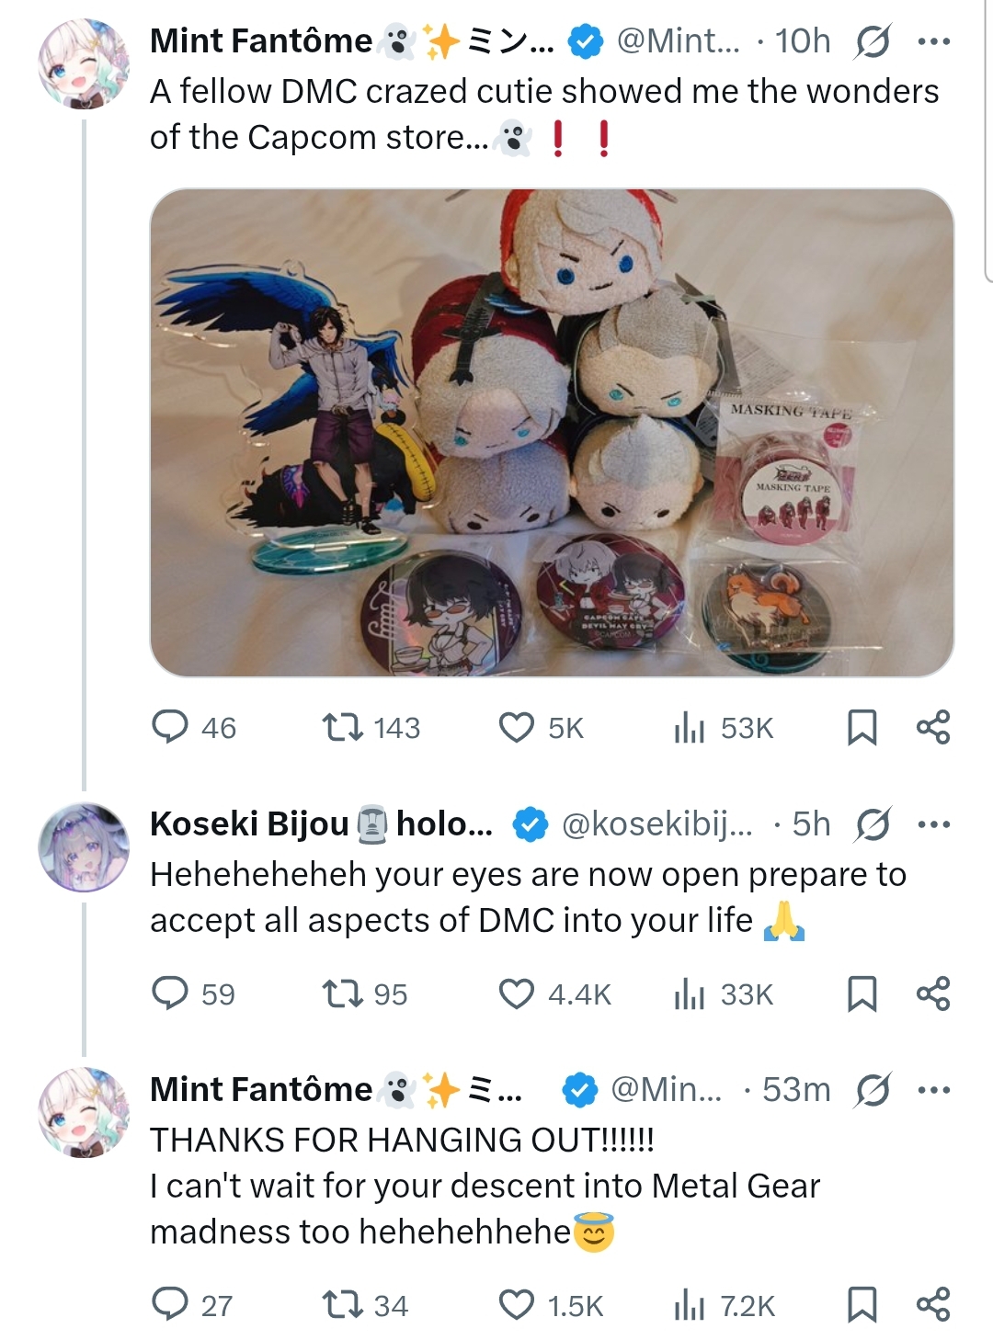Reply to Koseki Bijou's tweet with 59 comments

(x=169, y=994)
